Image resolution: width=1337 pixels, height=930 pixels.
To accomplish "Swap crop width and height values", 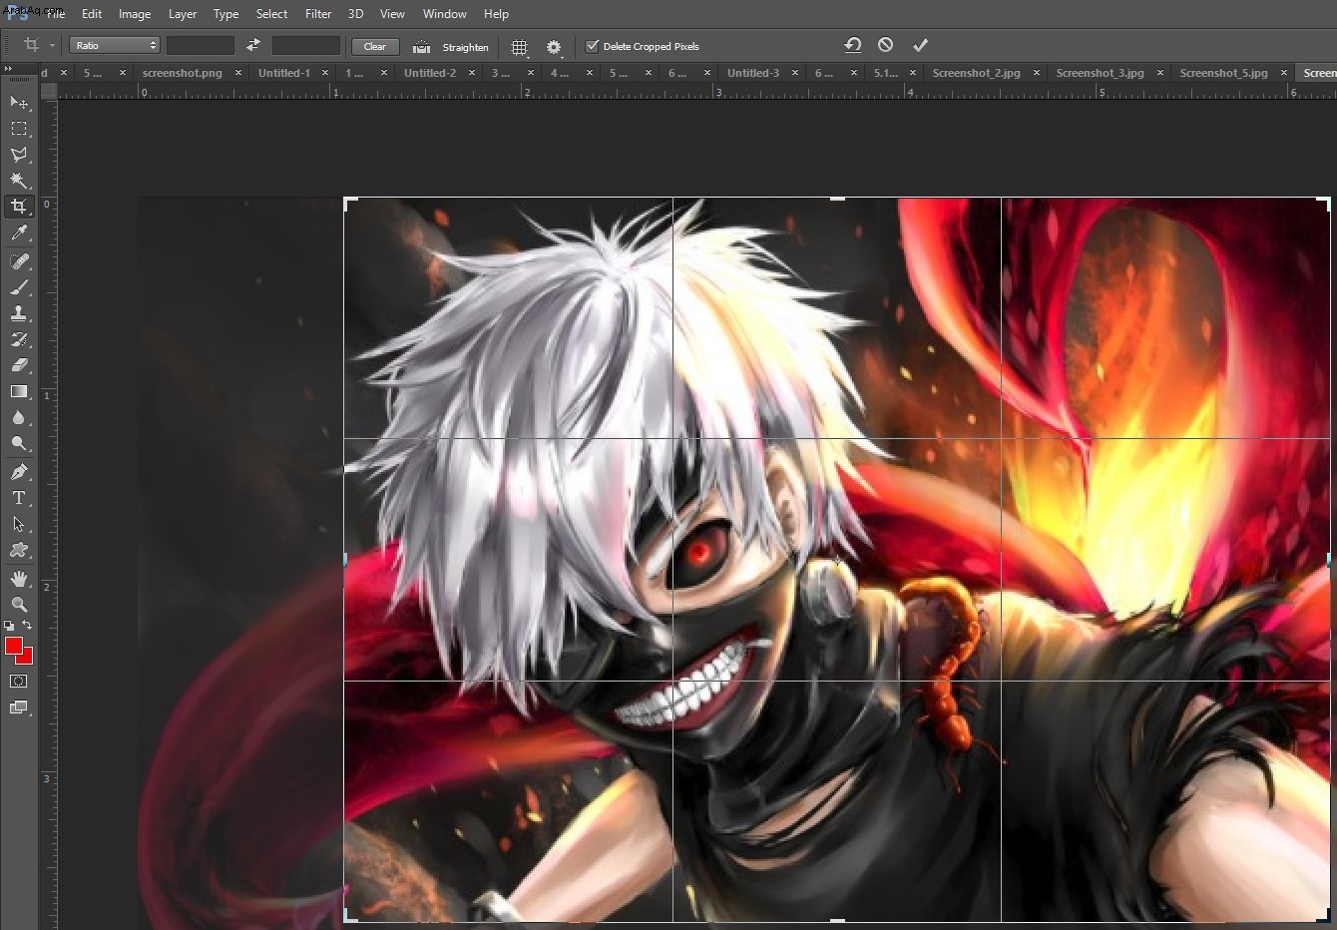I will coord(253,45).
